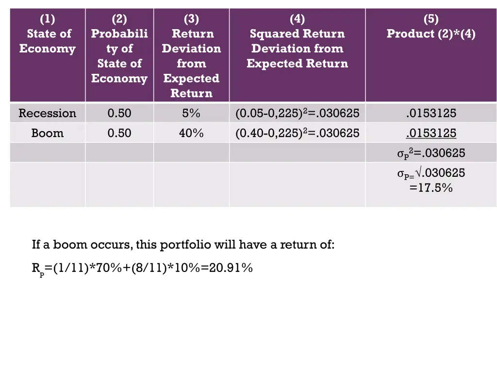The width and height of the screenshot is (497, 373).
Task: Click the underlined .0153125 Boom value
Action: click(431, 133)
